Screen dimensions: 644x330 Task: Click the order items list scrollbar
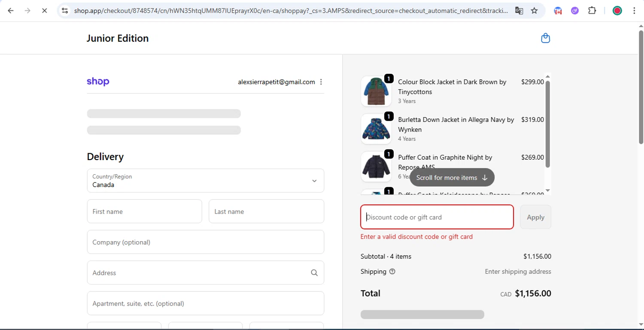point(547,124)
